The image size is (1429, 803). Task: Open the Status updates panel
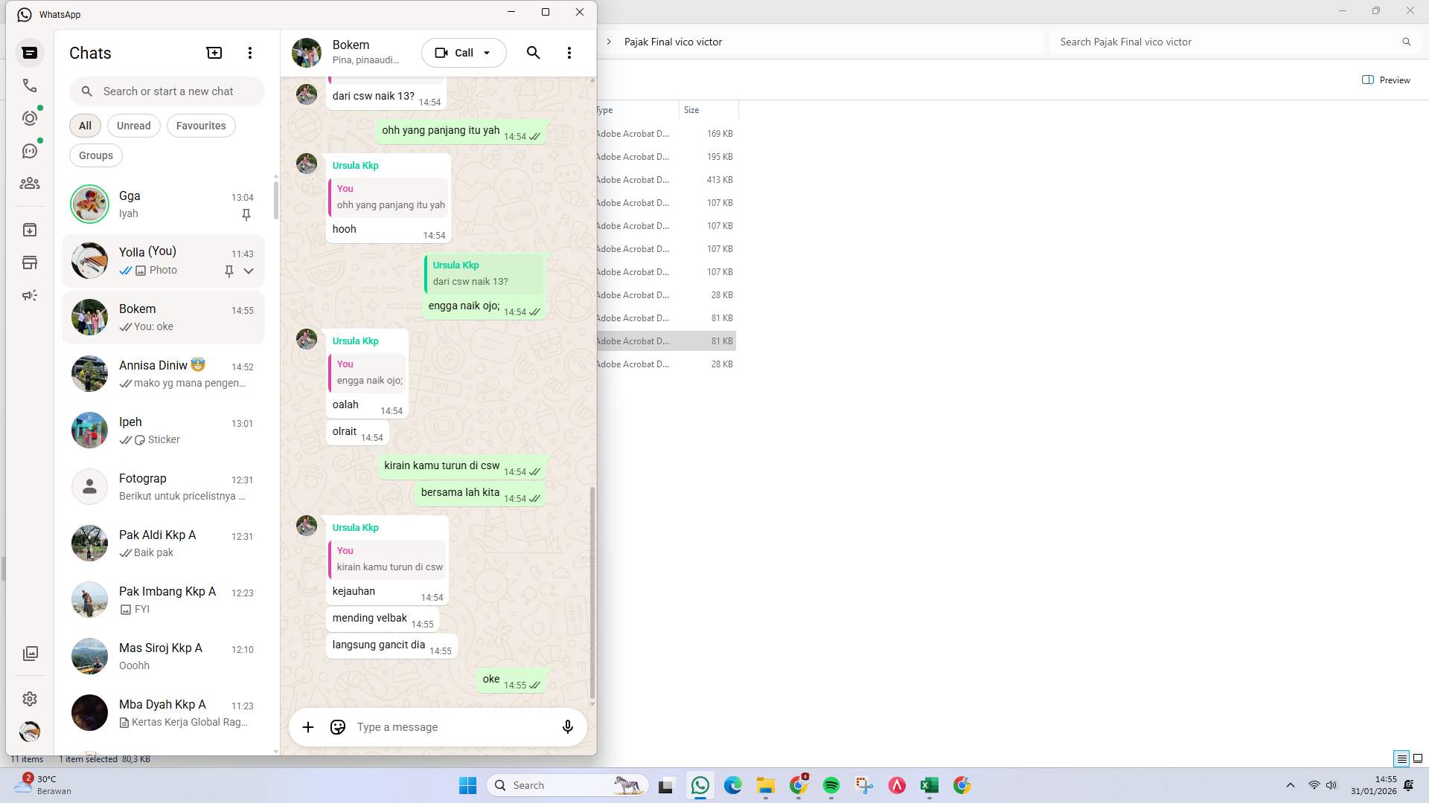coord(30,117)
